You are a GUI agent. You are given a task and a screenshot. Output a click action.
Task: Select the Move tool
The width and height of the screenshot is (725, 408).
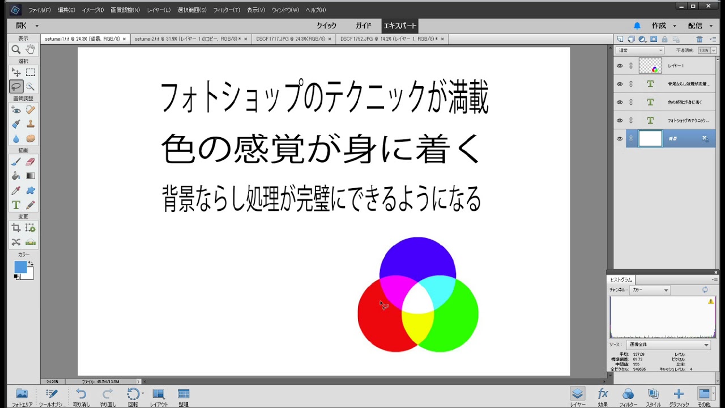coord(16,72)
